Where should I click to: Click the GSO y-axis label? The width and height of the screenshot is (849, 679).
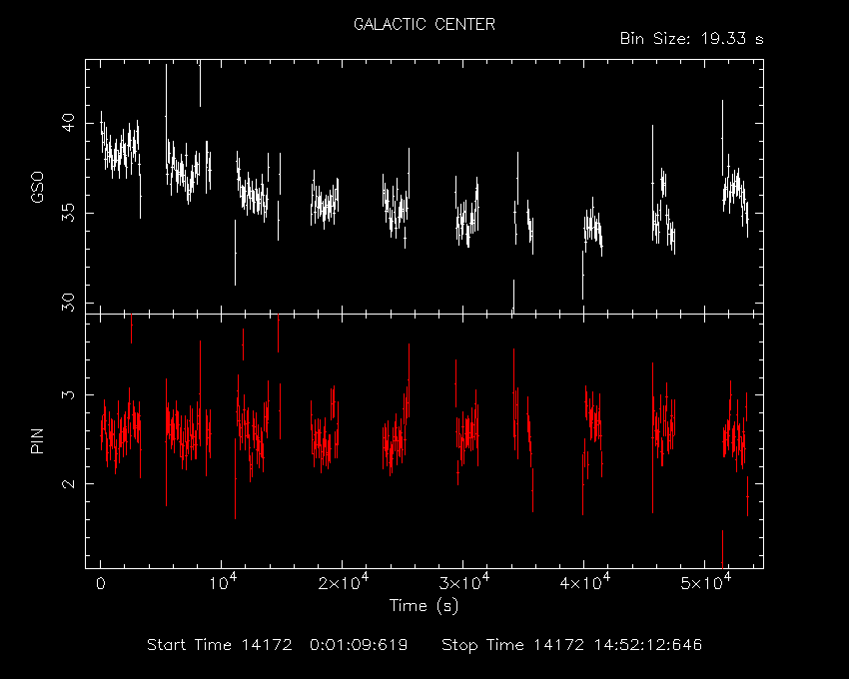coord(37,188)
